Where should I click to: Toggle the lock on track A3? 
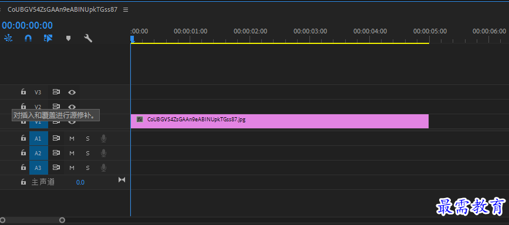tap(23, 167)
